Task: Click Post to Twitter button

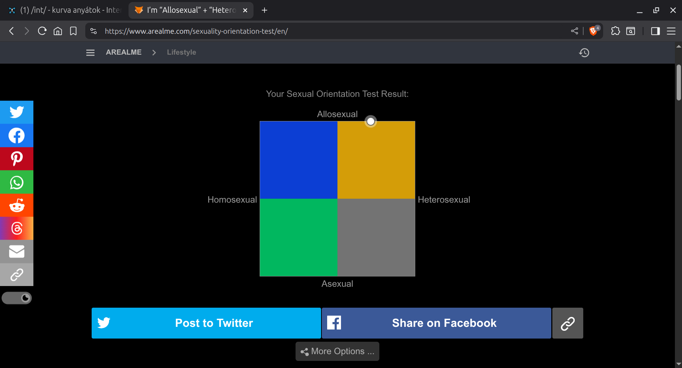Action: tap(206, 323)
